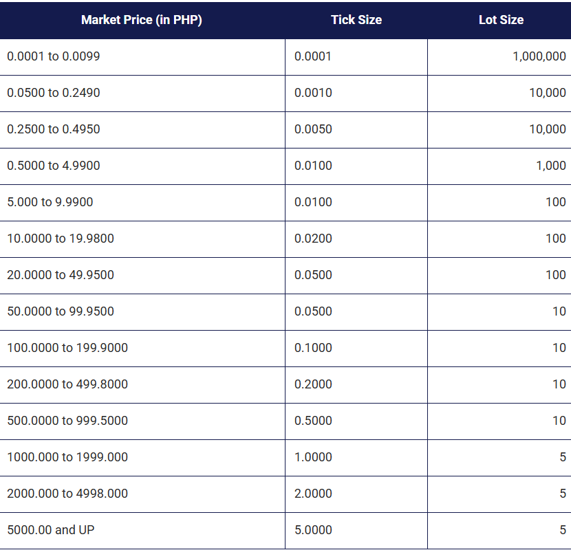The width and height of the screenshot is (571, 550).
Task: Click the 0.1000 tick size value
Action: tap(313, 348)
